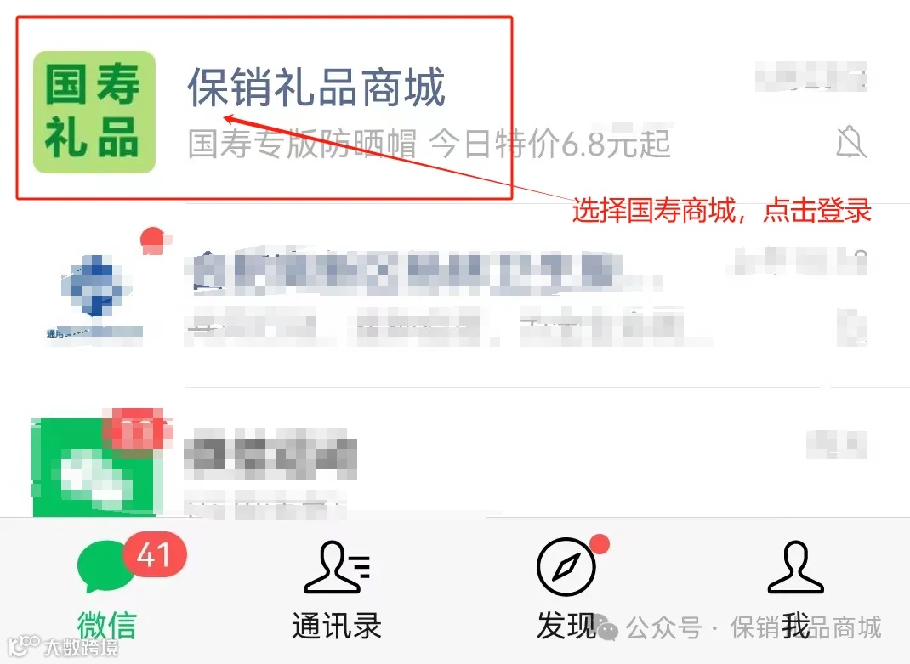Tap the red dot on 发现

coord(600,544)
